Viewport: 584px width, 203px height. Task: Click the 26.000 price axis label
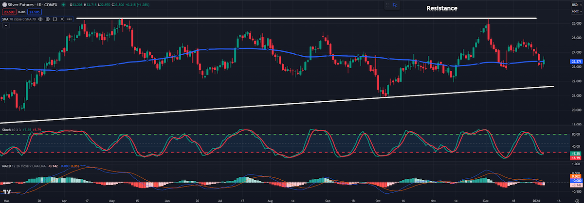576,23
